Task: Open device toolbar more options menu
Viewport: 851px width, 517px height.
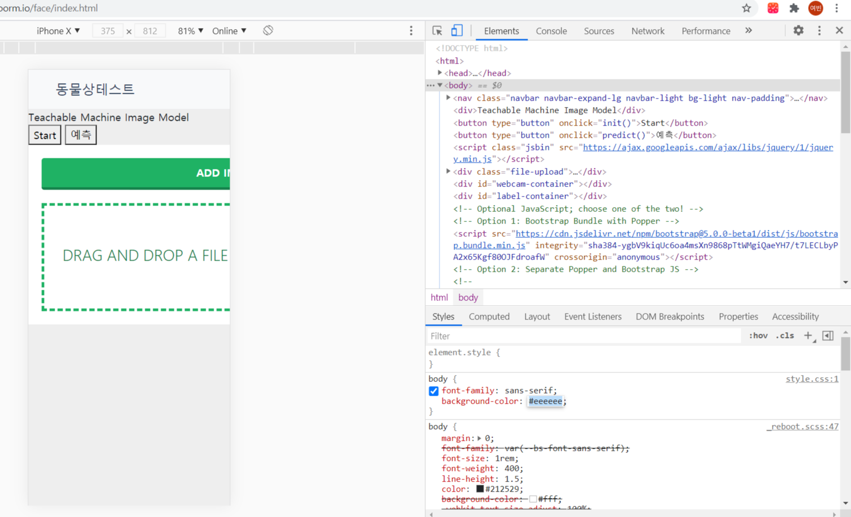Action: click(411, 31)
